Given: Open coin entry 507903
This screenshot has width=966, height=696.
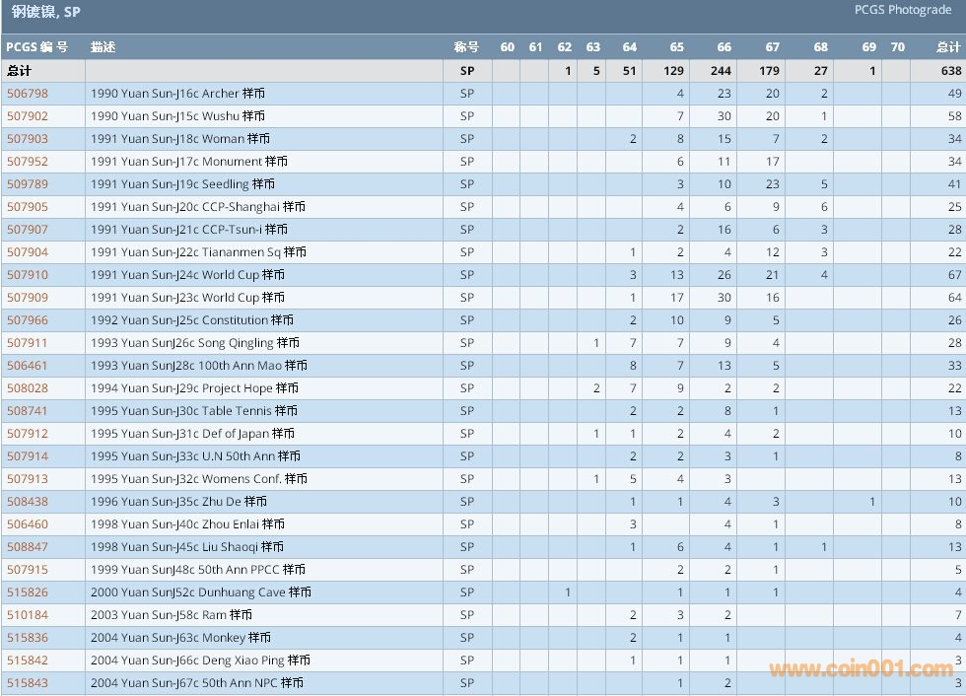Looking at the screenshot, I should tap(28, 139).
